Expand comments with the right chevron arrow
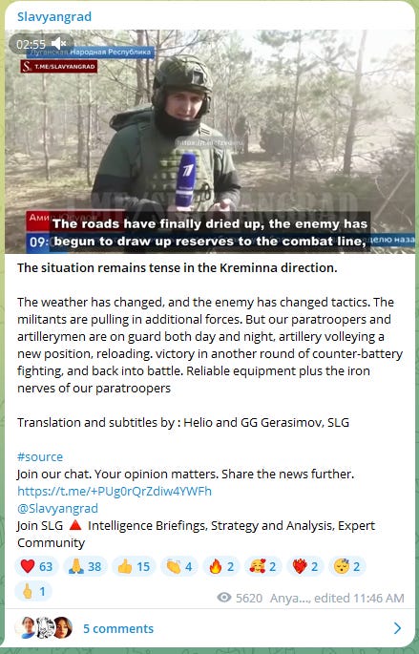This screenshot has width=419, height=654. pyautogui.click(x=397, y=628)
